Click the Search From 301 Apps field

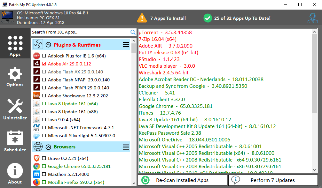pyautogui.click(x=80, y=32)
